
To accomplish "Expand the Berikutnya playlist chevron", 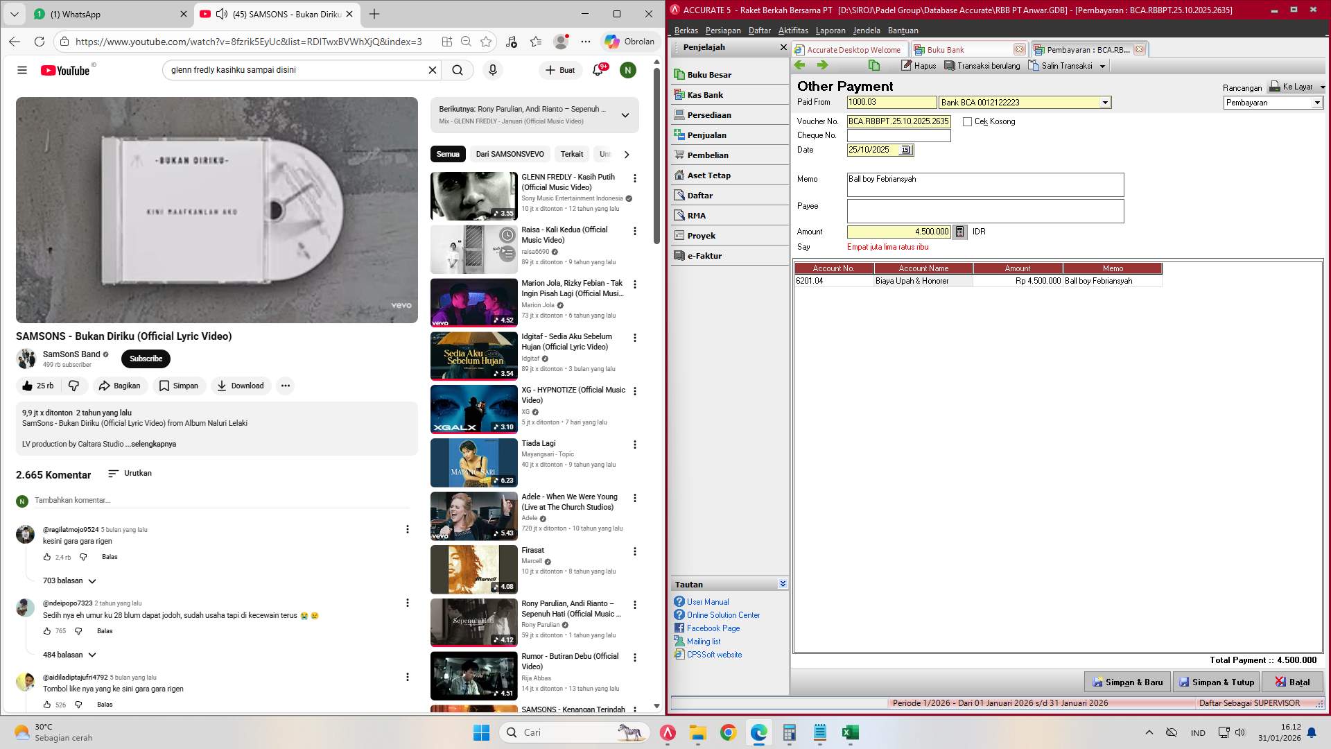I will (625, 115).
